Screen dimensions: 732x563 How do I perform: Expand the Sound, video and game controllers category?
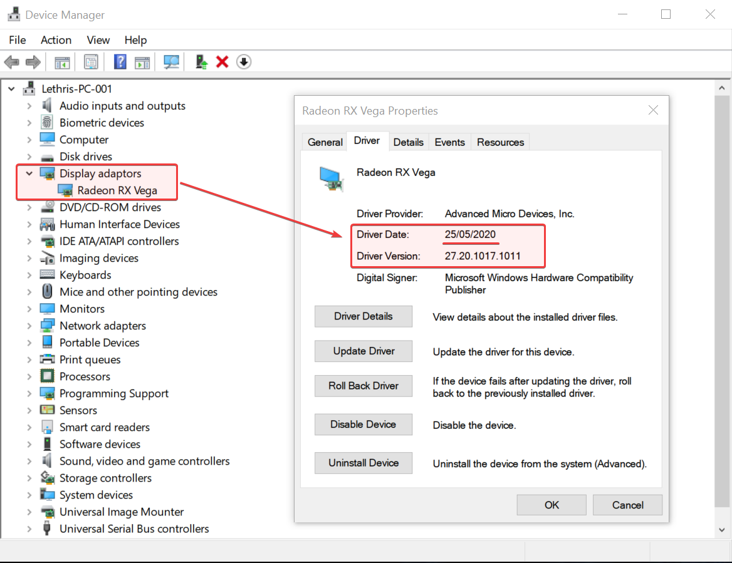[x=29, y=461]
